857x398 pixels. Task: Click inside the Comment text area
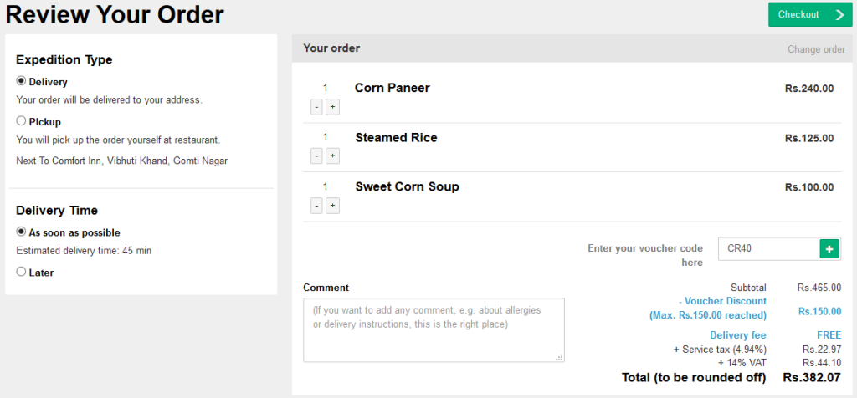434,329
